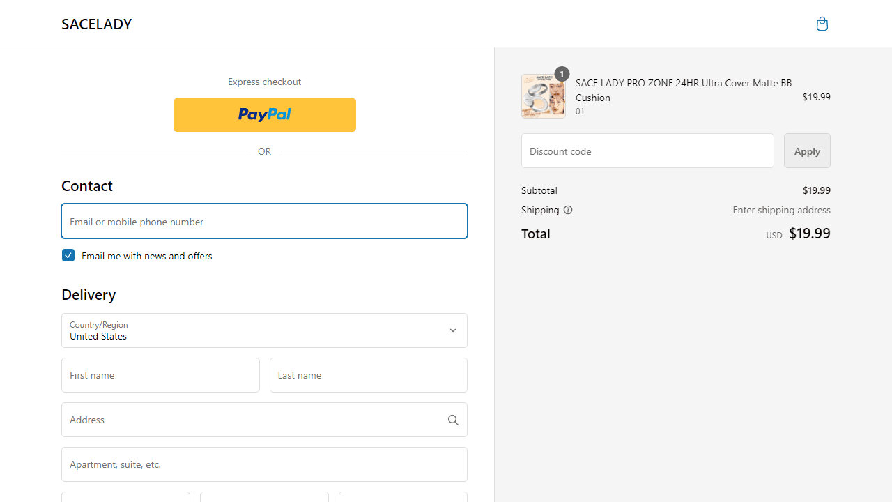Viewport: 892px width, 502px height.
Task: Pay with PayPal express checkout
Action: (265, 115)
